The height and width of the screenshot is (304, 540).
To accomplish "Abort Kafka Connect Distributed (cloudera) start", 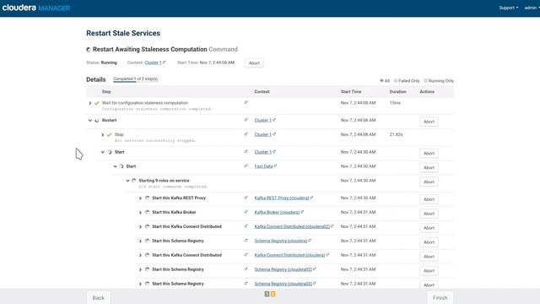I will pos(429,257).
